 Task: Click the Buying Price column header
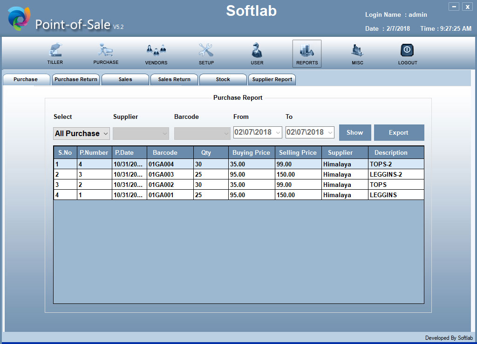[251, 153]
